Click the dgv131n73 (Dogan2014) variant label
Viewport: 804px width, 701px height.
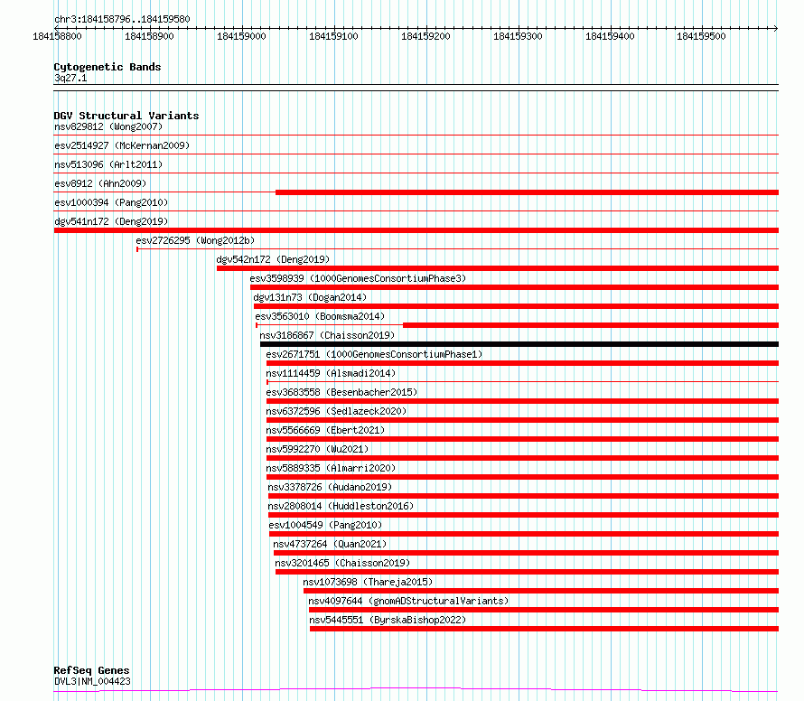point(310,297)
